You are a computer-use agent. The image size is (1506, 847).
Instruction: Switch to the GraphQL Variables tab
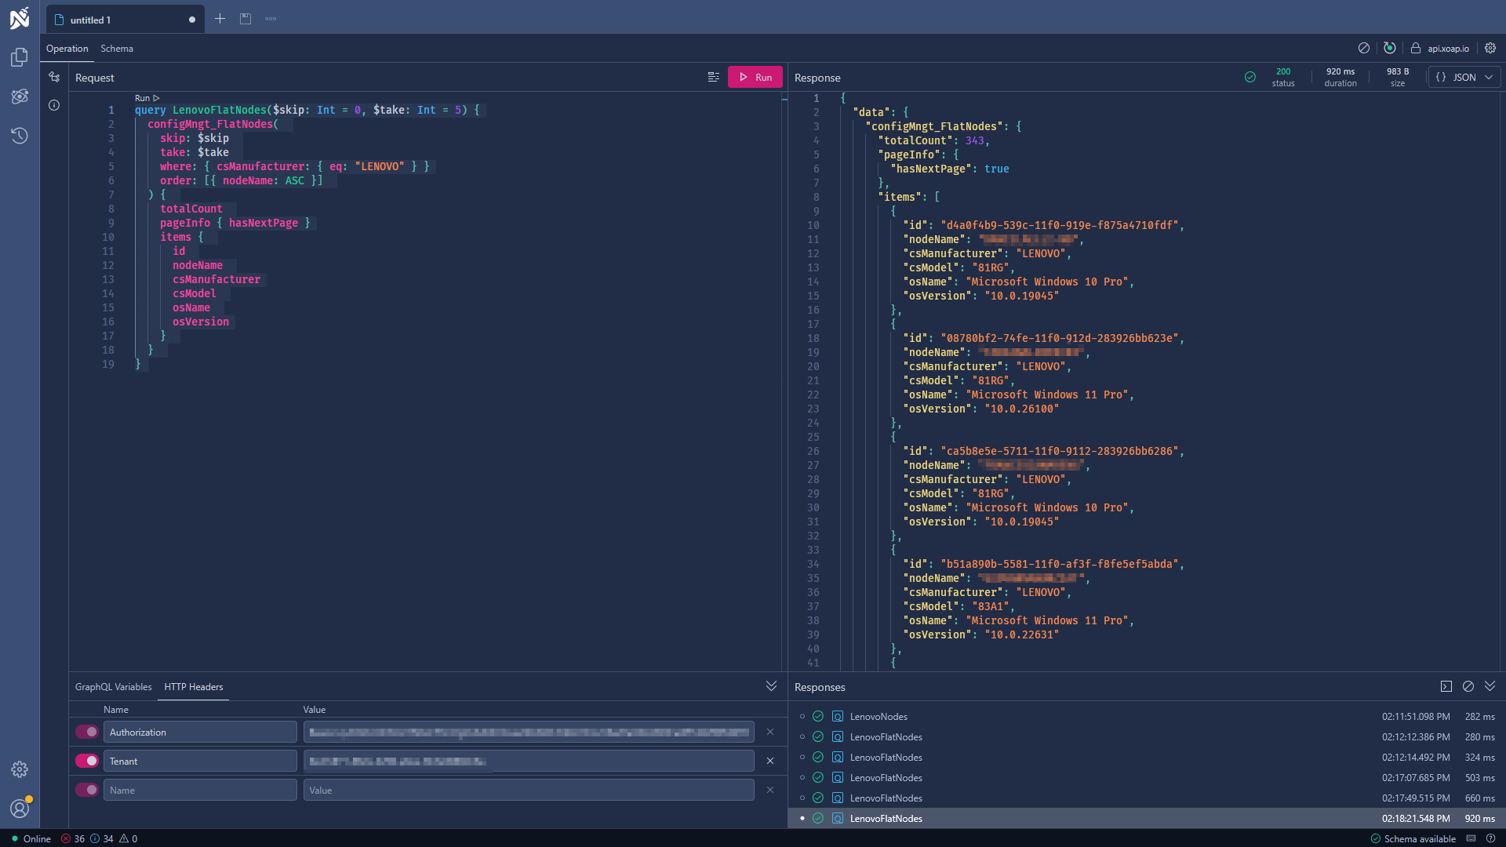[x=113, y=687]
